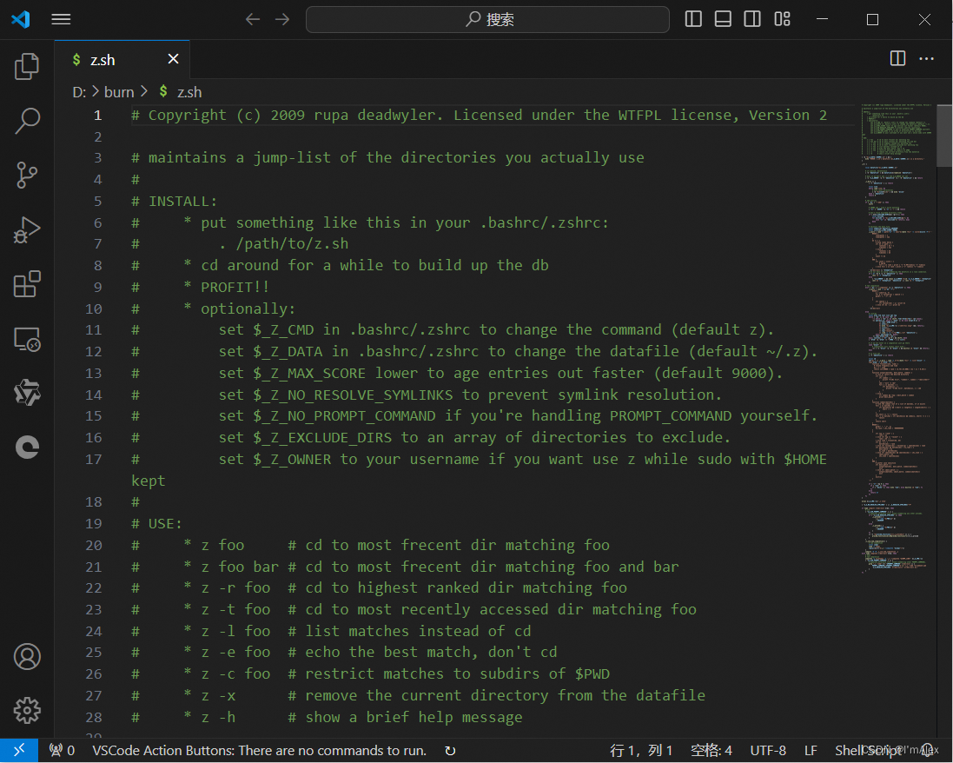Click the '# INSTALL:' comment line
Viewport: 953px width, 763px height.
(174, 202)
